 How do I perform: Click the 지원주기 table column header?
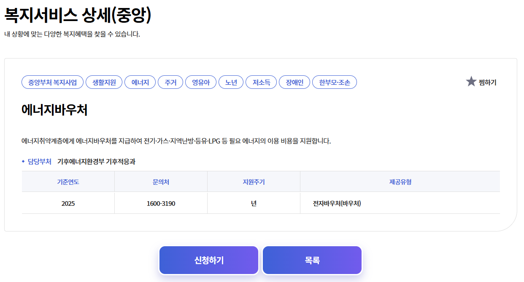point(253,181)
